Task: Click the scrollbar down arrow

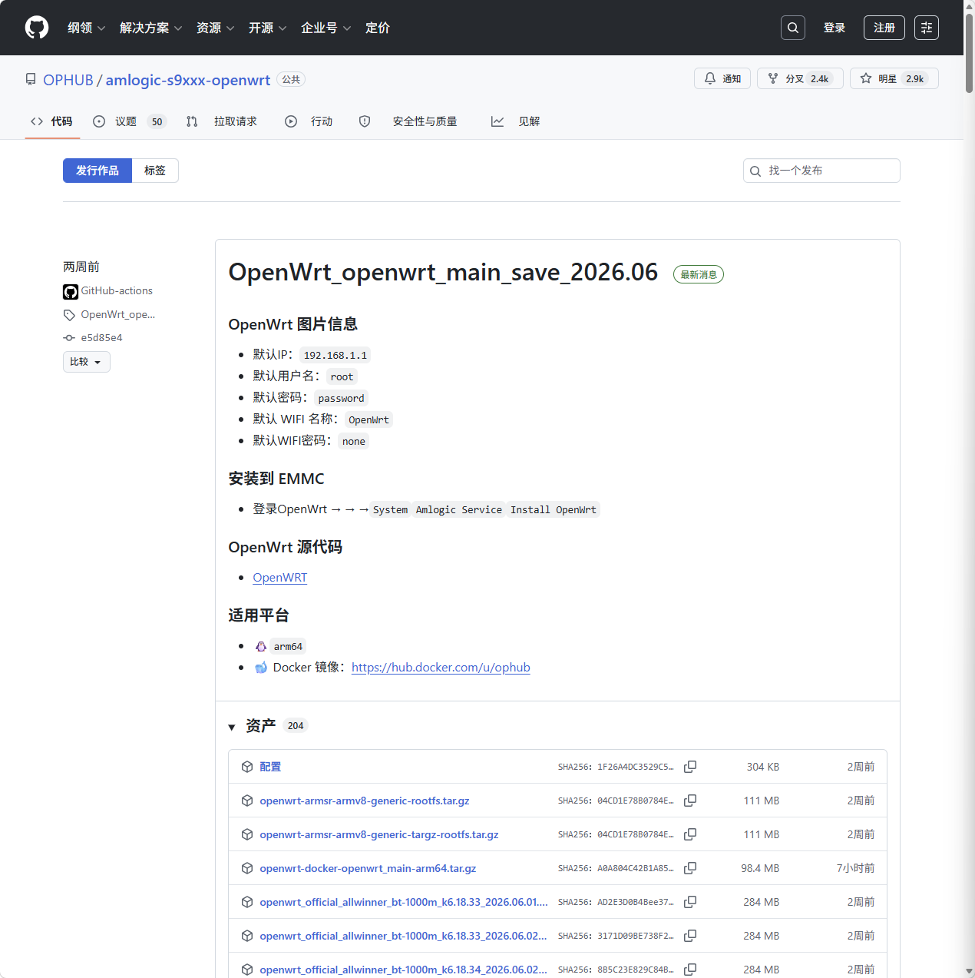Action: tap(969, 972)
